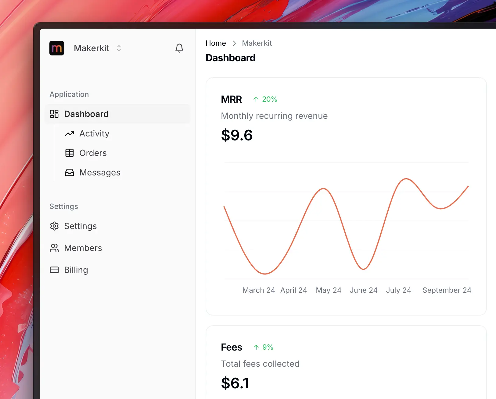496x399 pixels.
Task: Click the Members people icon
Action: pos(54,248)
